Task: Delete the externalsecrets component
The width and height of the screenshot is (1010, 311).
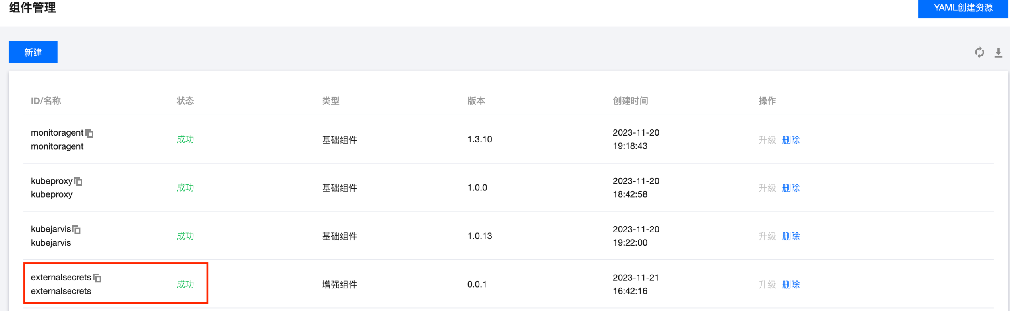Action: pyautogui.click(x=790, y=285)
